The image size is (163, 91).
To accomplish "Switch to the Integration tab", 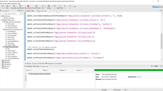I will click(x=50, y=63).
